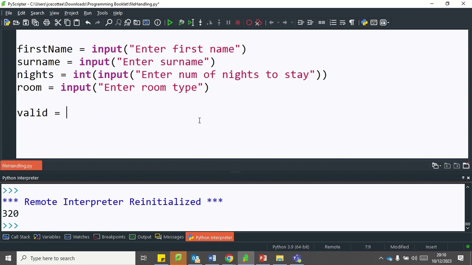Viewport: 472px width, 265px height.
Task: Click the Step Into debugger icon
Action: [x=200, y=22]
